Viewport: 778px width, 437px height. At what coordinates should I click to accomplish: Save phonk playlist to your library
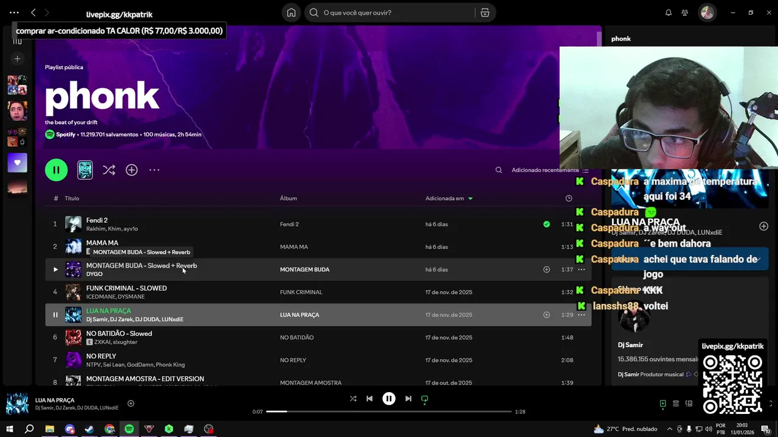(131, 170)
